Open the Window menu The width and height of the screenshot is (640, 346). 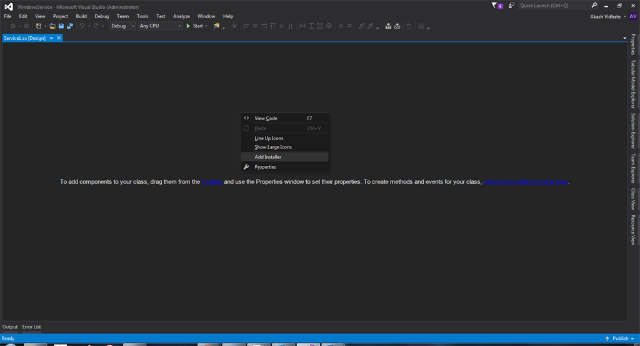click(x=206, y=16)
